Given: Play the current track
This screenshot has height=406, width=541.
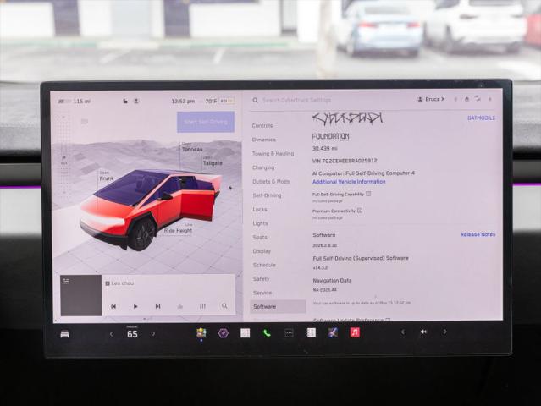Looking at the screenshot, I should (135, 306).
